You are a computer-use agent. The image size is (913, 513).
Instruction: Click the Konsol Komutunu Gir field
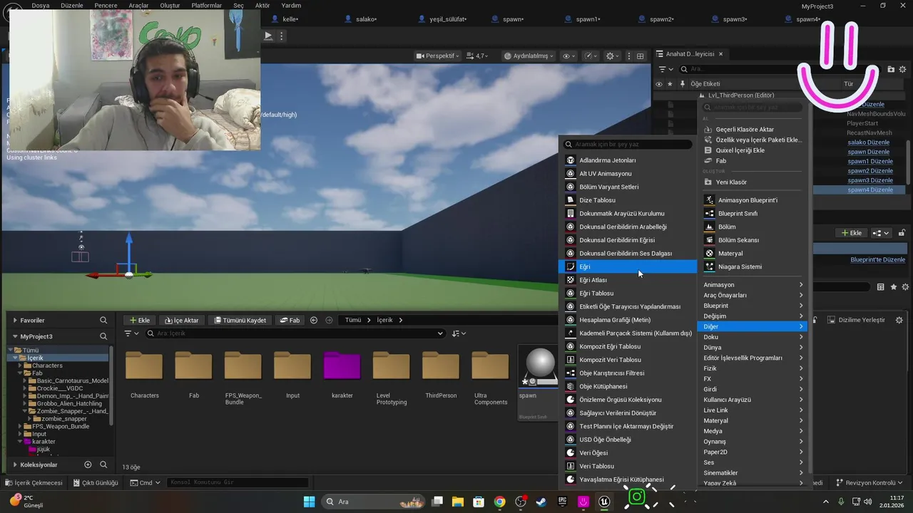pos(238,482)
